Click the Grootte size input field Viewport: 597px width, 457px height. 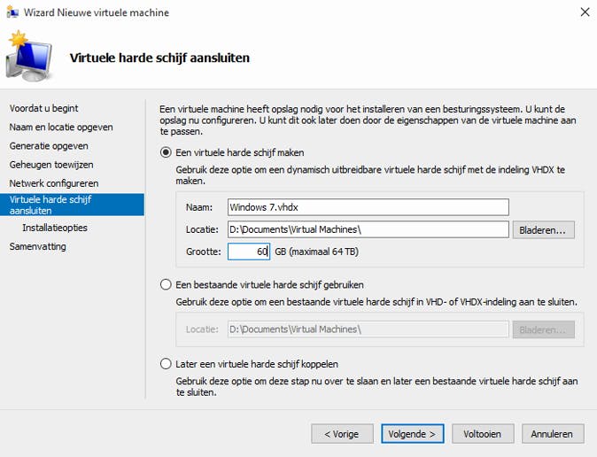pyautogui.click(x=248, y=252)
